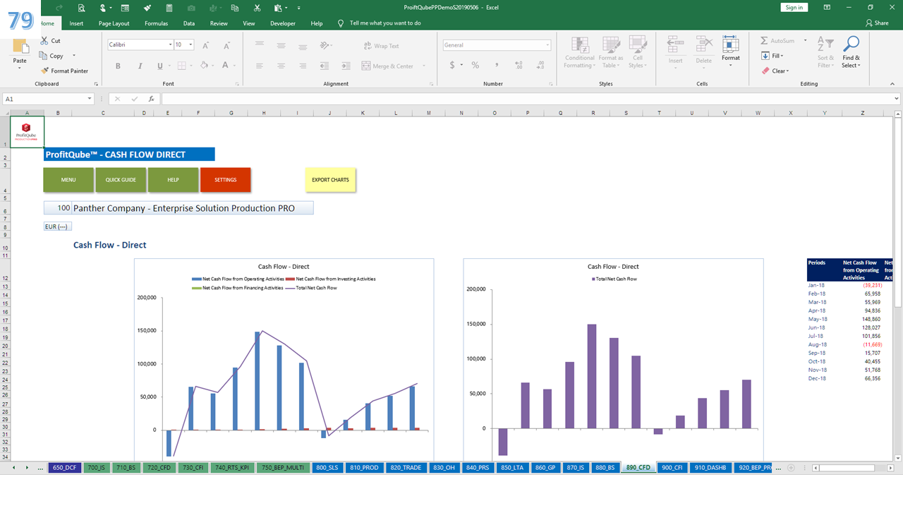Click the red SETTINGS button
903x508 pixels.
pyautogui.click(x=226, y=180)
